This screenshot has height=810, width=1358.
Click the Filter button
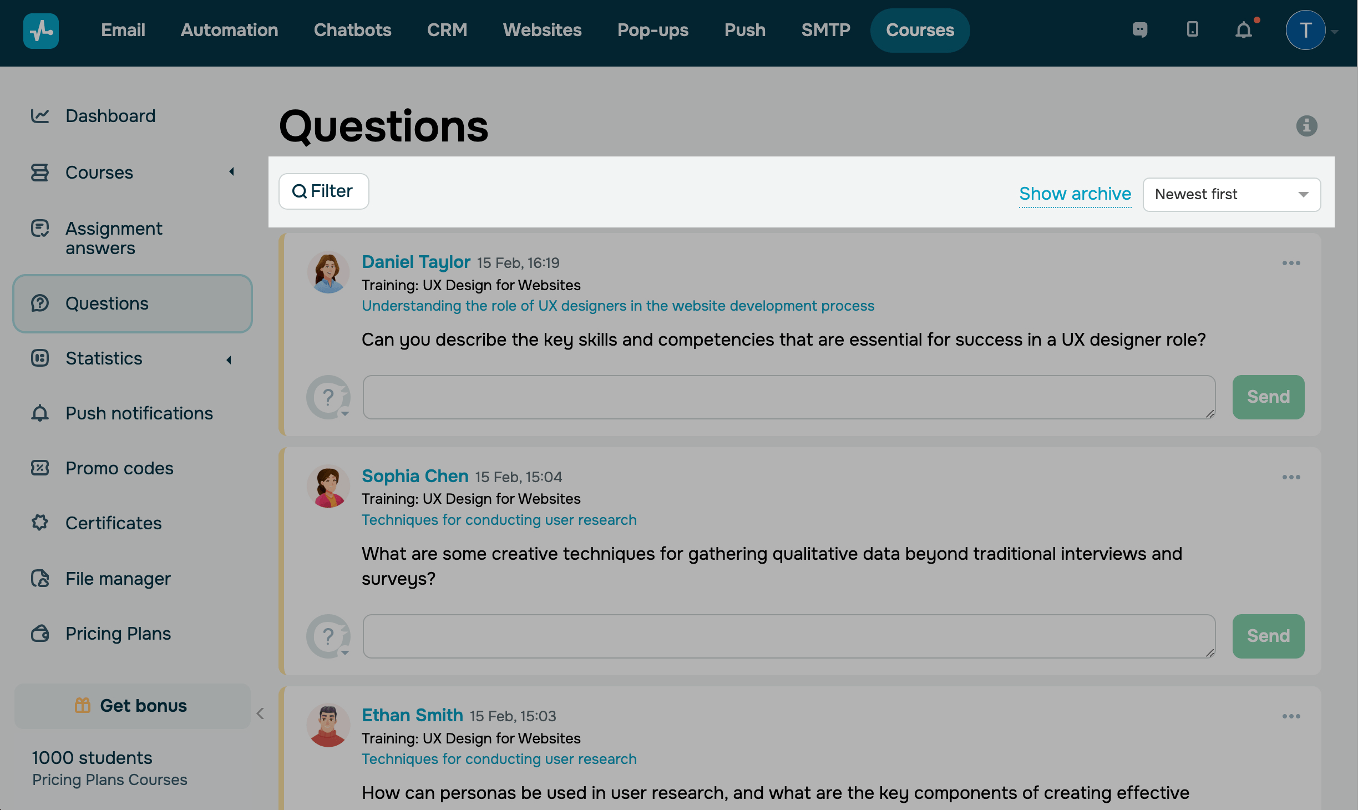[323, 191]
